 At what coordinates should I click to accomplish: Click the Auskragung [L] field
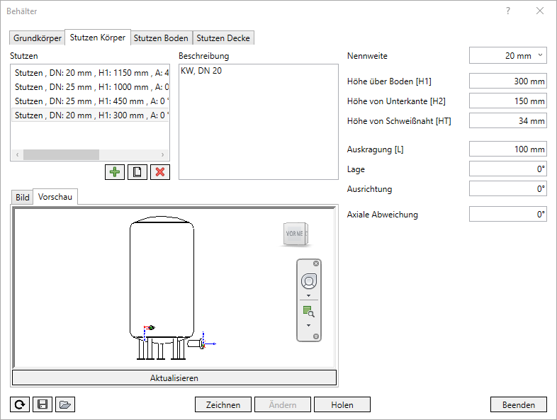click(507, 149)
